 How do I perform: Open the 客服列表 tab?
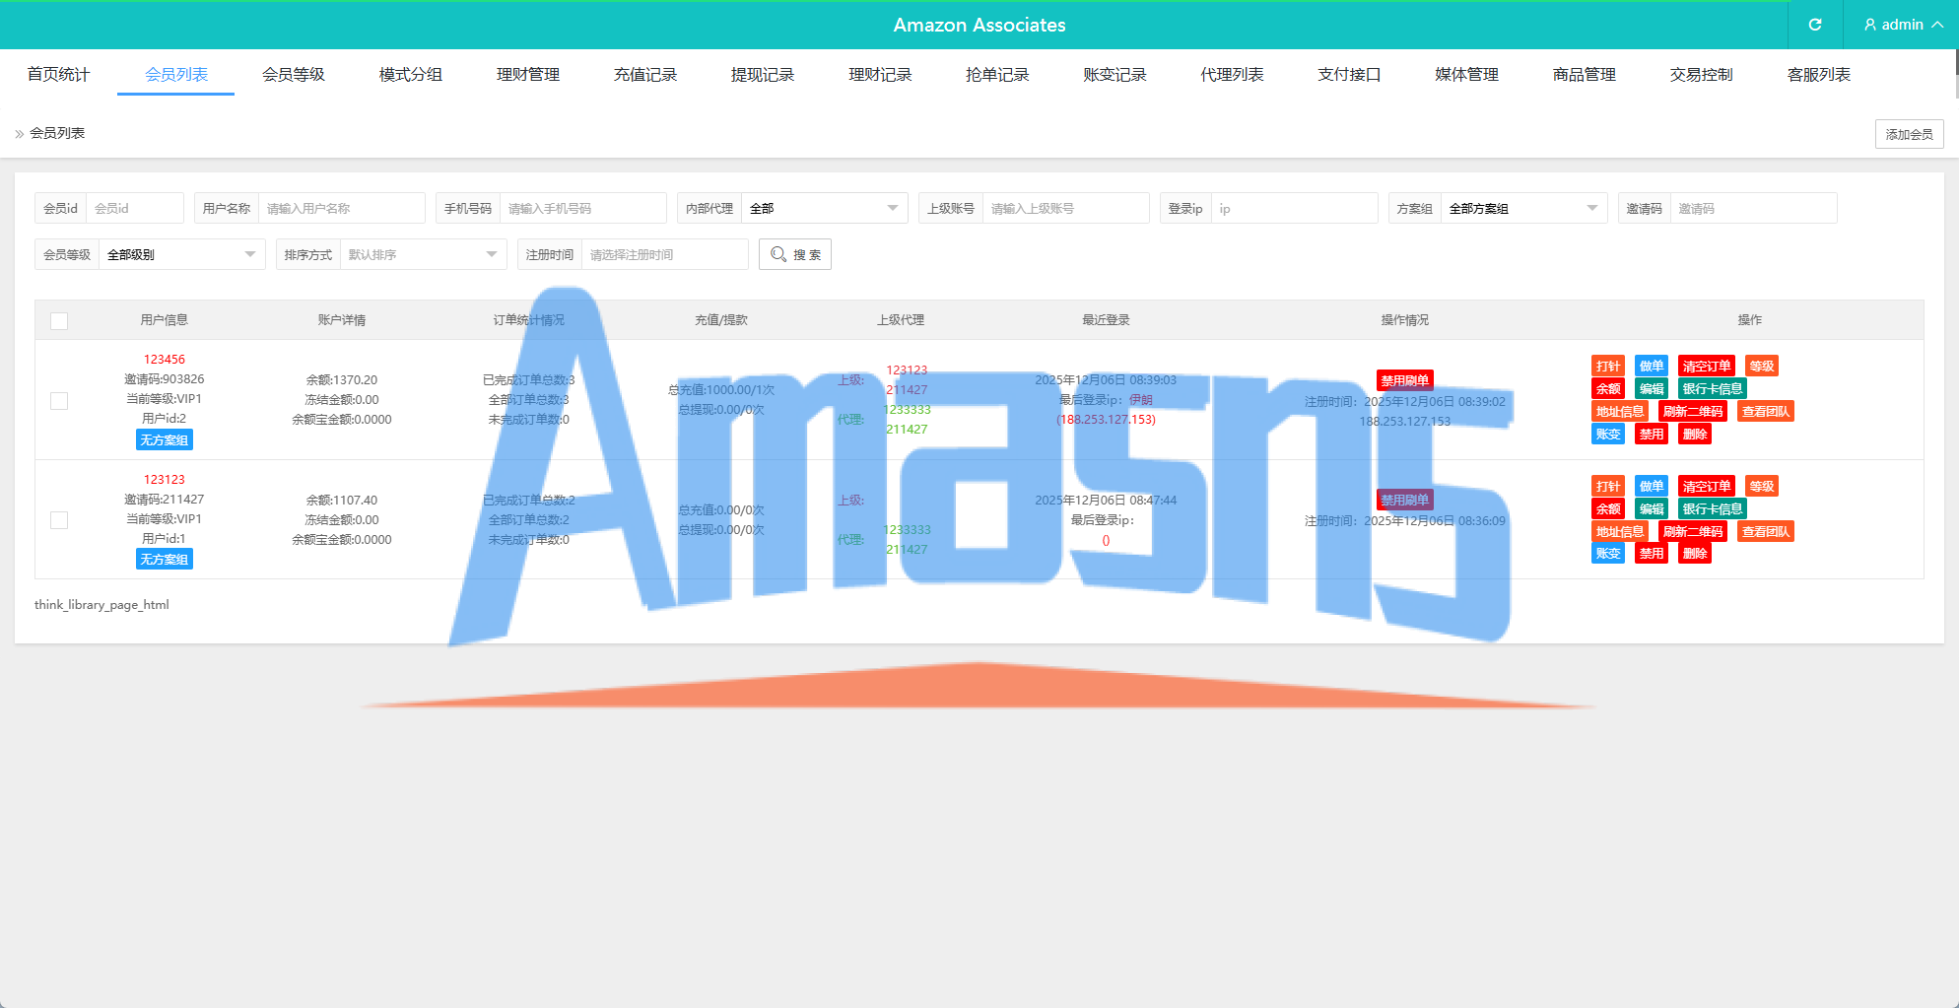click(x=1819, y=75)
